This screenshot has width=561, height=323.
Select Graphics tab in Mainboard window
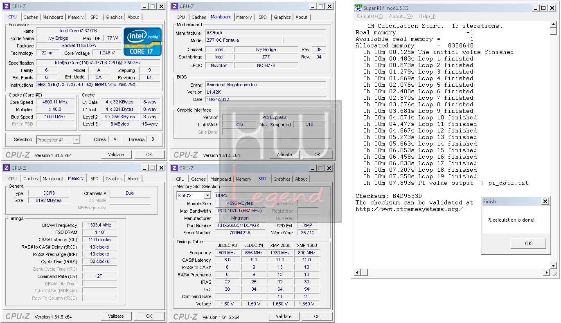tap(282, 17)
